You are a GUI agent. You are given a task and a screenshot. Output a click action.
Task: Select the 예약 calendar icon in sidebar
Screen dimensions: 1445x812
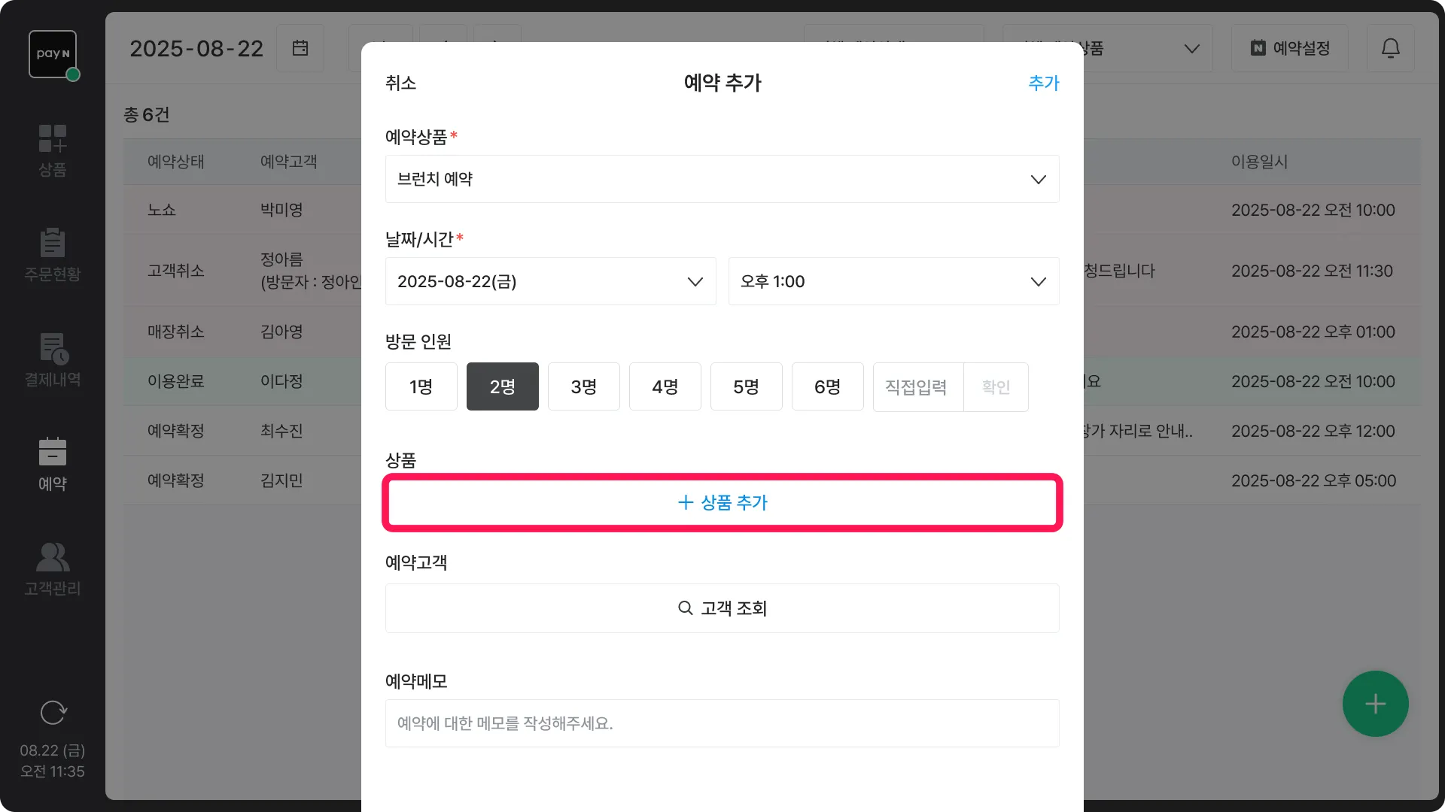coord(53,453)
